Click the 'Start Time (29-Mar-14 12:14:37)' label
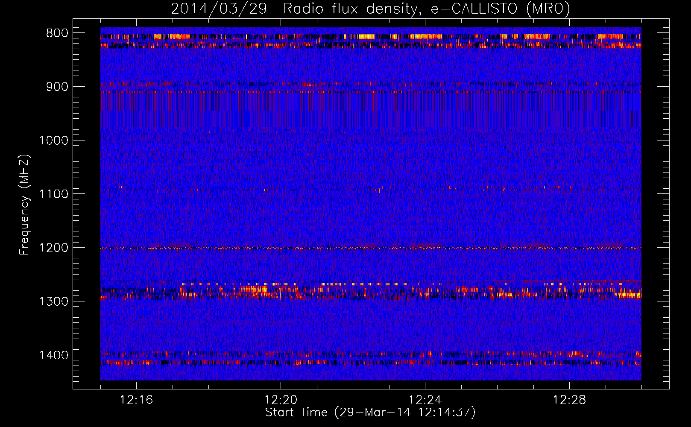Image resolution: width=691 pixels, height=427 pixels. (370, 412)
